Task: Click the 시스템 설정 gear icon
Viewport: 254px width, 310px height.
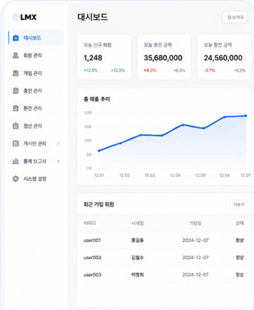Action: pyautogui.click(x=16, y=179)
